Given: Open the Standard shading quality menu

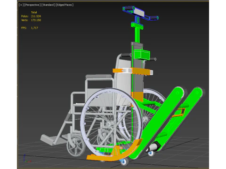Looking at the screenshot, I should (48, 5).
